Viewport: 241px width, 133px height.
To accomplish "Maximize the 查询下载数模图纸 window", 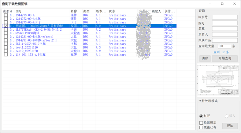I will point(222,4).
